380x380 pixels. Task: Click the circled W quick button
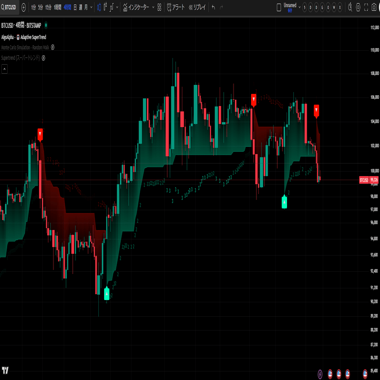coord(334,8)
